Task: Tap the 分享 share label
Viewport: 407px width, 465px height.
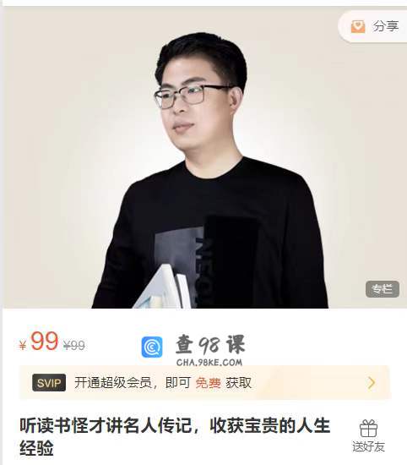Action: (386, 26)
